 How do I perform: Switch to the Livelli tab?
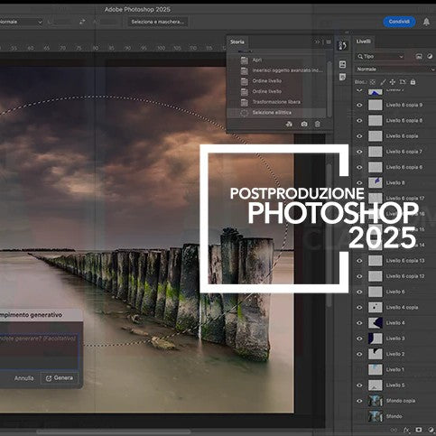(364, 42)
